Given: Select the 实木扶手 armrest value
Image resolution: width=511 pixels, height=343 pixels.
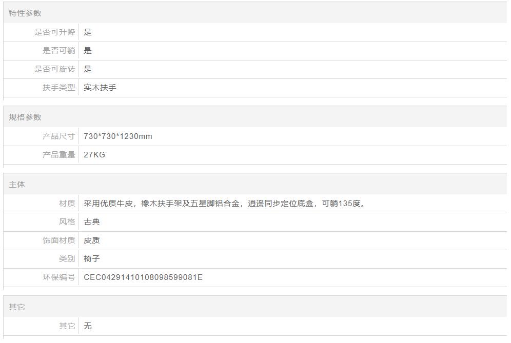Looking at the screenshot, I should [100, 88].
